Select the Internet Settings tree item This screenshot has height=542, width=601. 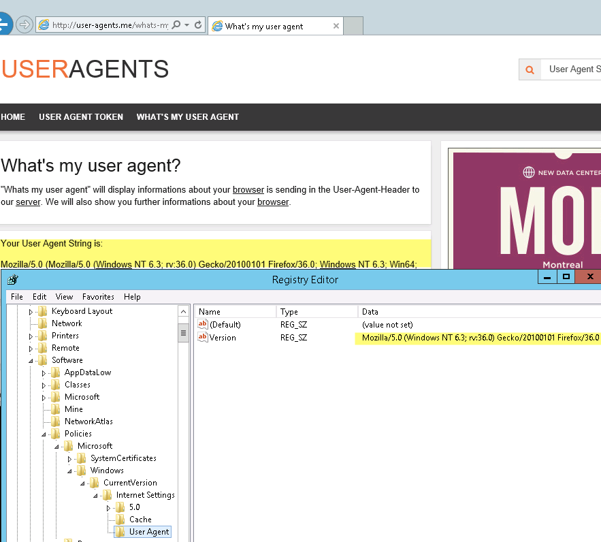[145, 495]
